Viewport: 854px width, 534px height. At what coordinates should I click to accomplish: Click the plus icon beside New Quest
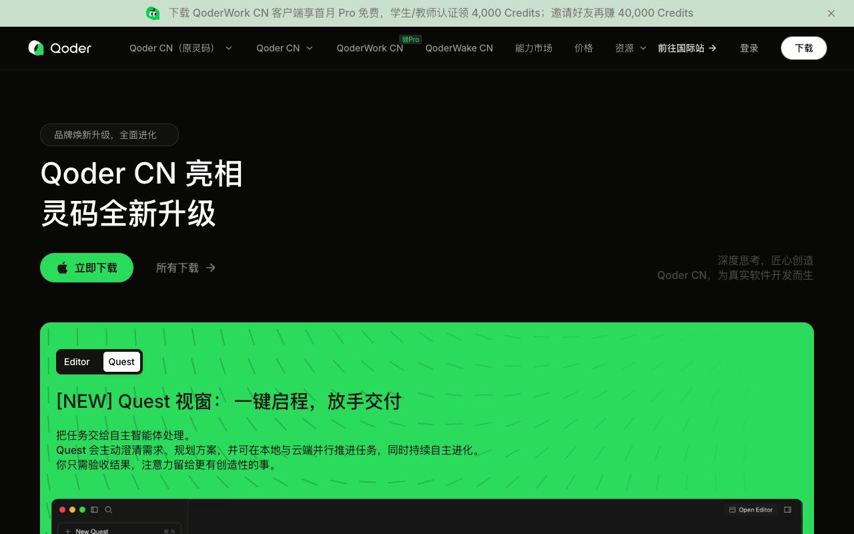point(68,531)
